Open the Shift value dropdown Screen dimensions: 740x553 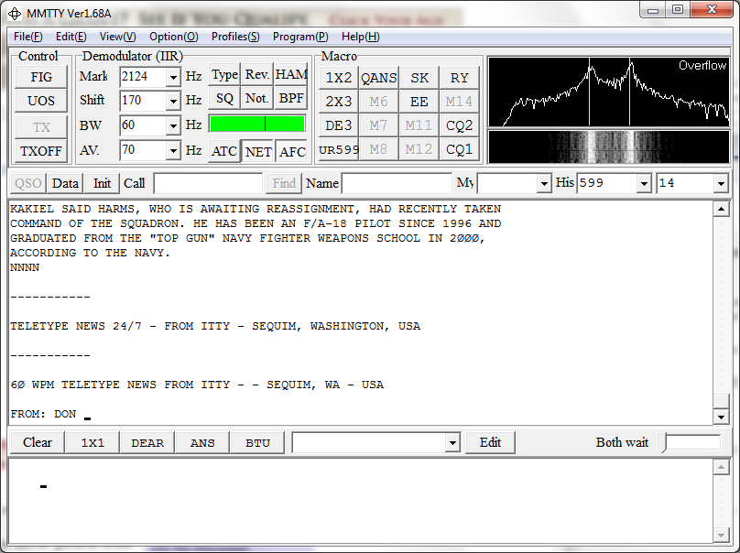(173, 102)
